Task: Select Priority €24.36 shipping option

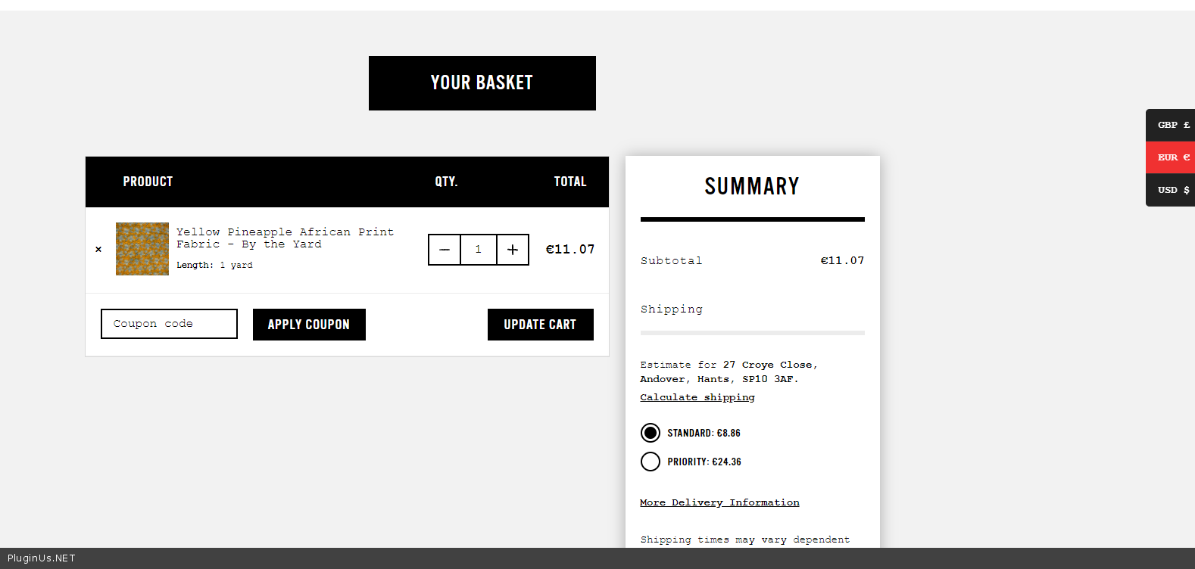Action: click(651, 462)
